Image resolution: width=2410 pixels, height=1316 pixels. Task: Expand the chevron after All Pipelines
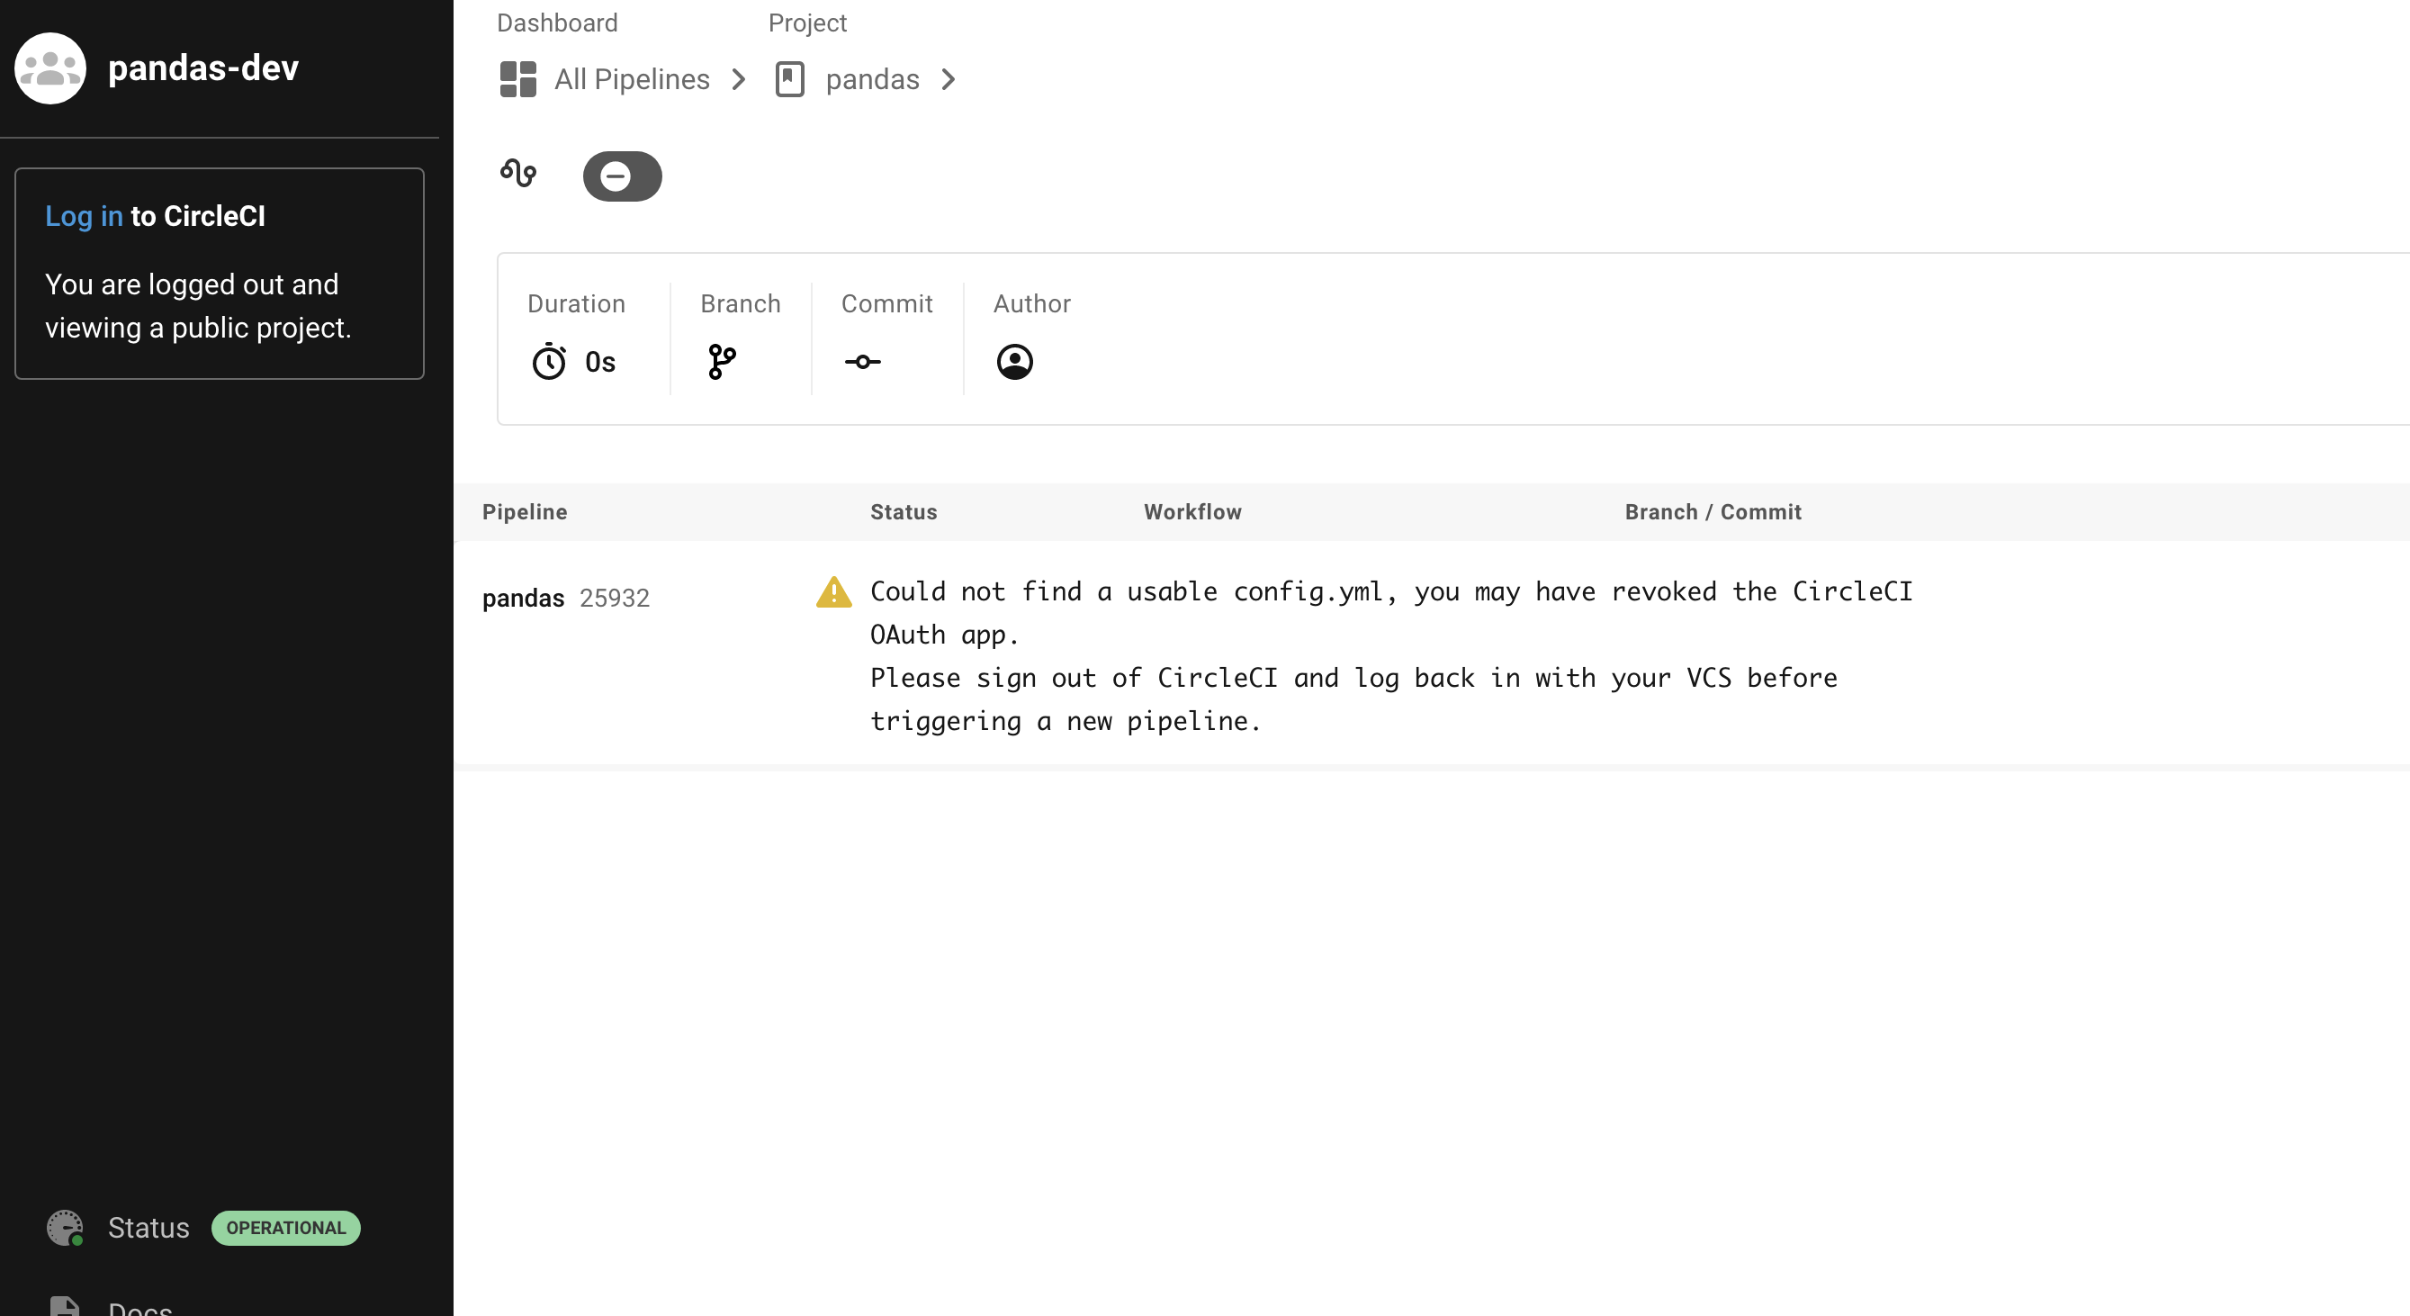click(739, 79)
